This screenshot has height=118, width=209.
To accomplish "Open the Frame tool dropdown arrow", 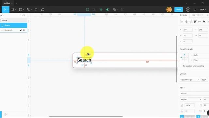I will (x=16, y=10).
